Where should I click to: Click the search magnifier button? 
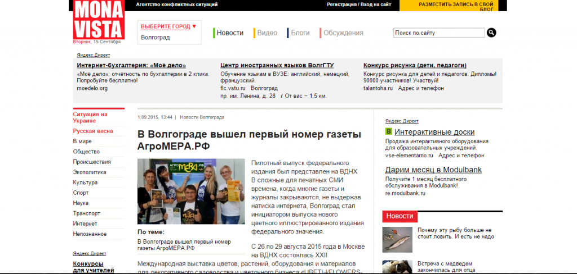coord(491,33)
